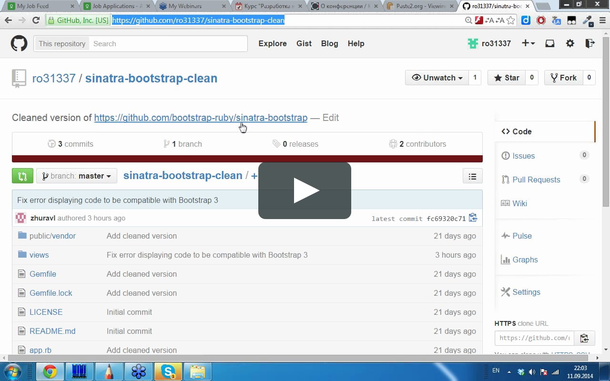Click sinatra-bootstrap-clean repository title
This screenshot has height=381, width=610.
pos(151,78)
